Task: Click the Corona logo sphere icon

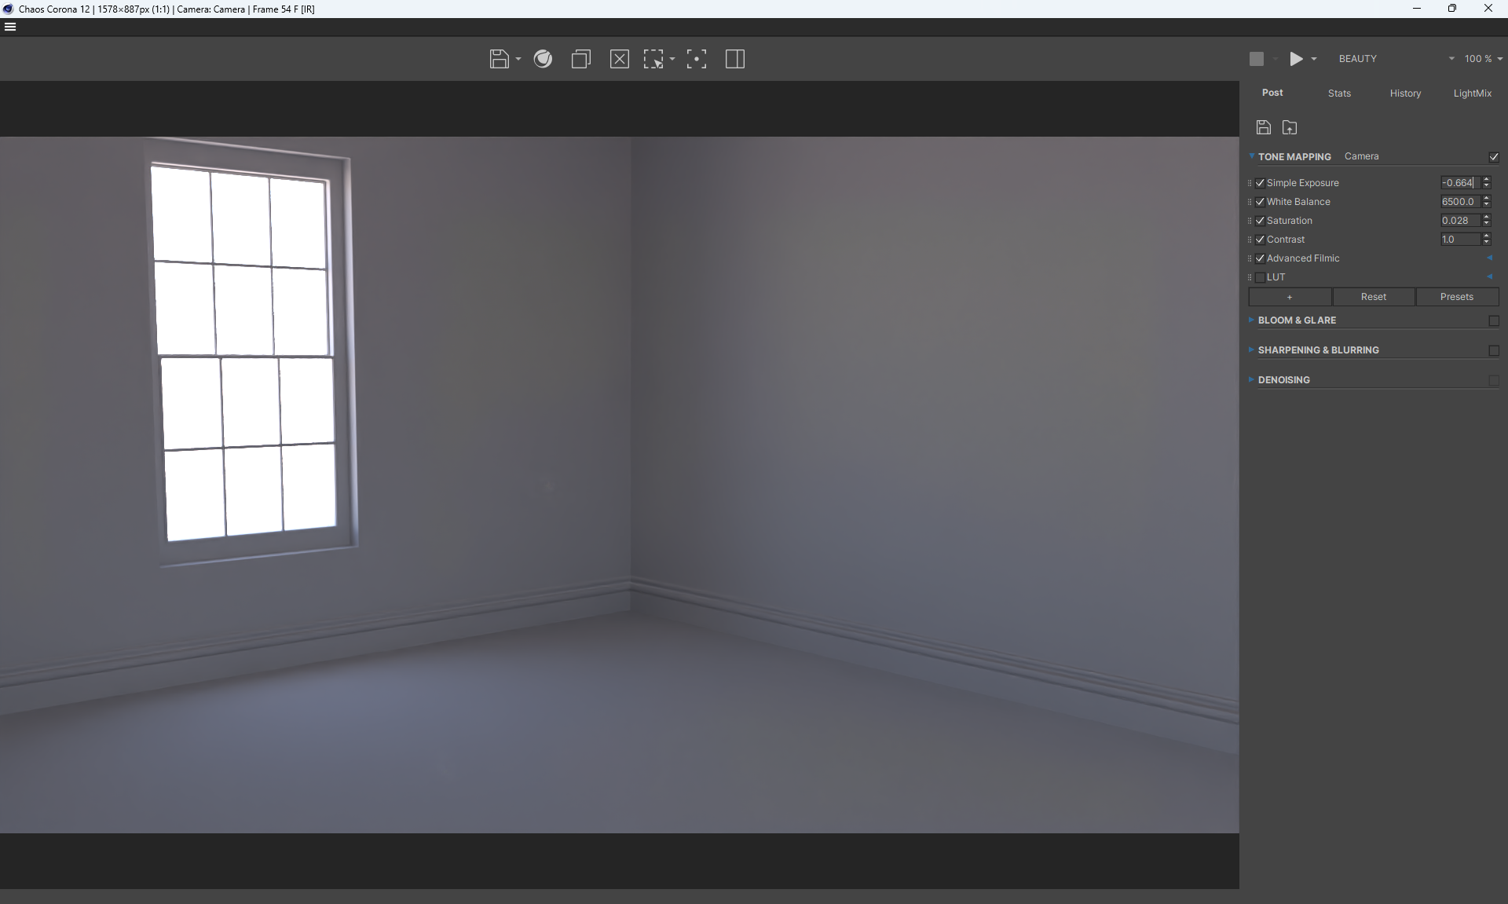Action: tap(543, 59)
